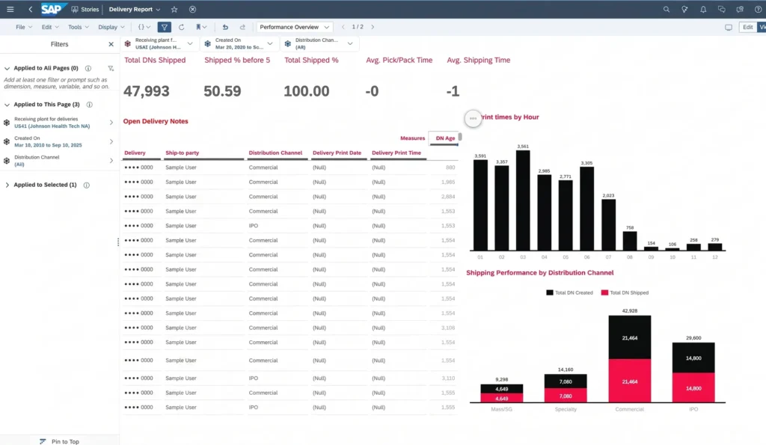Collapse Applied to This Page section
This screenshot has height=445, width=766.
[7, 105]
